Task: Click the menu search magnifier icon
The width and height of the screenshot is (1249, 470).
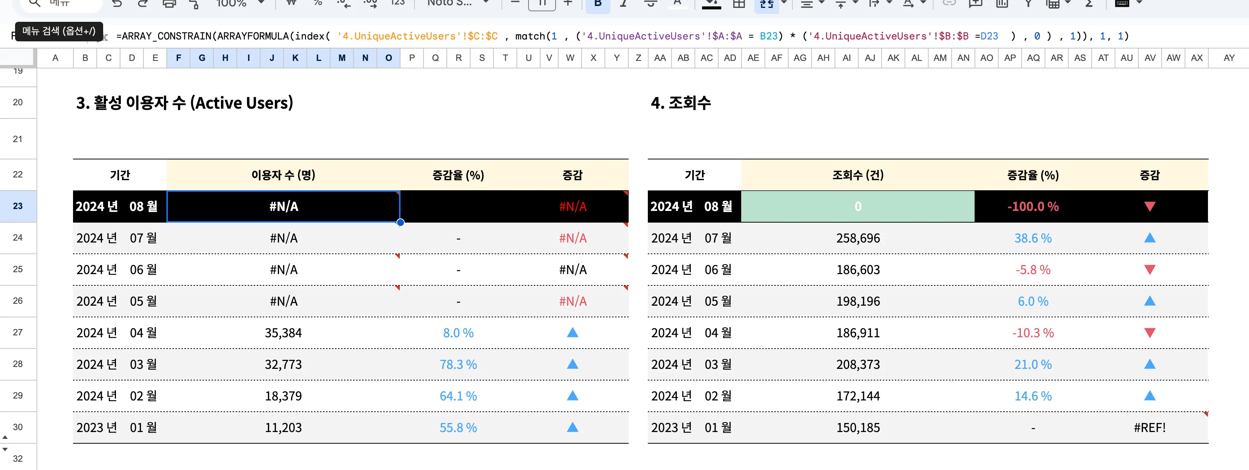Action: [34, 3]
